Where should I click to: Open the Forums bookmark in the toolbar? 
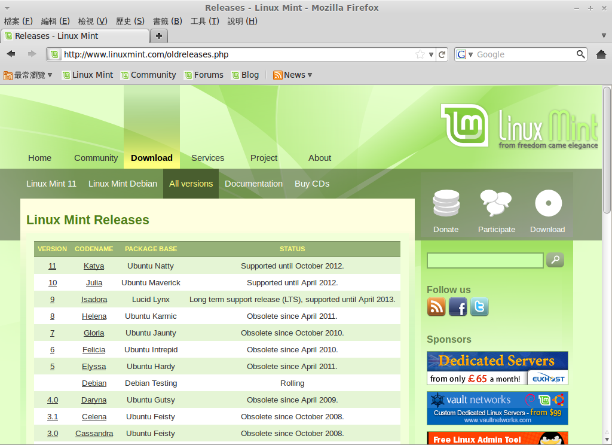coord(204,75)
